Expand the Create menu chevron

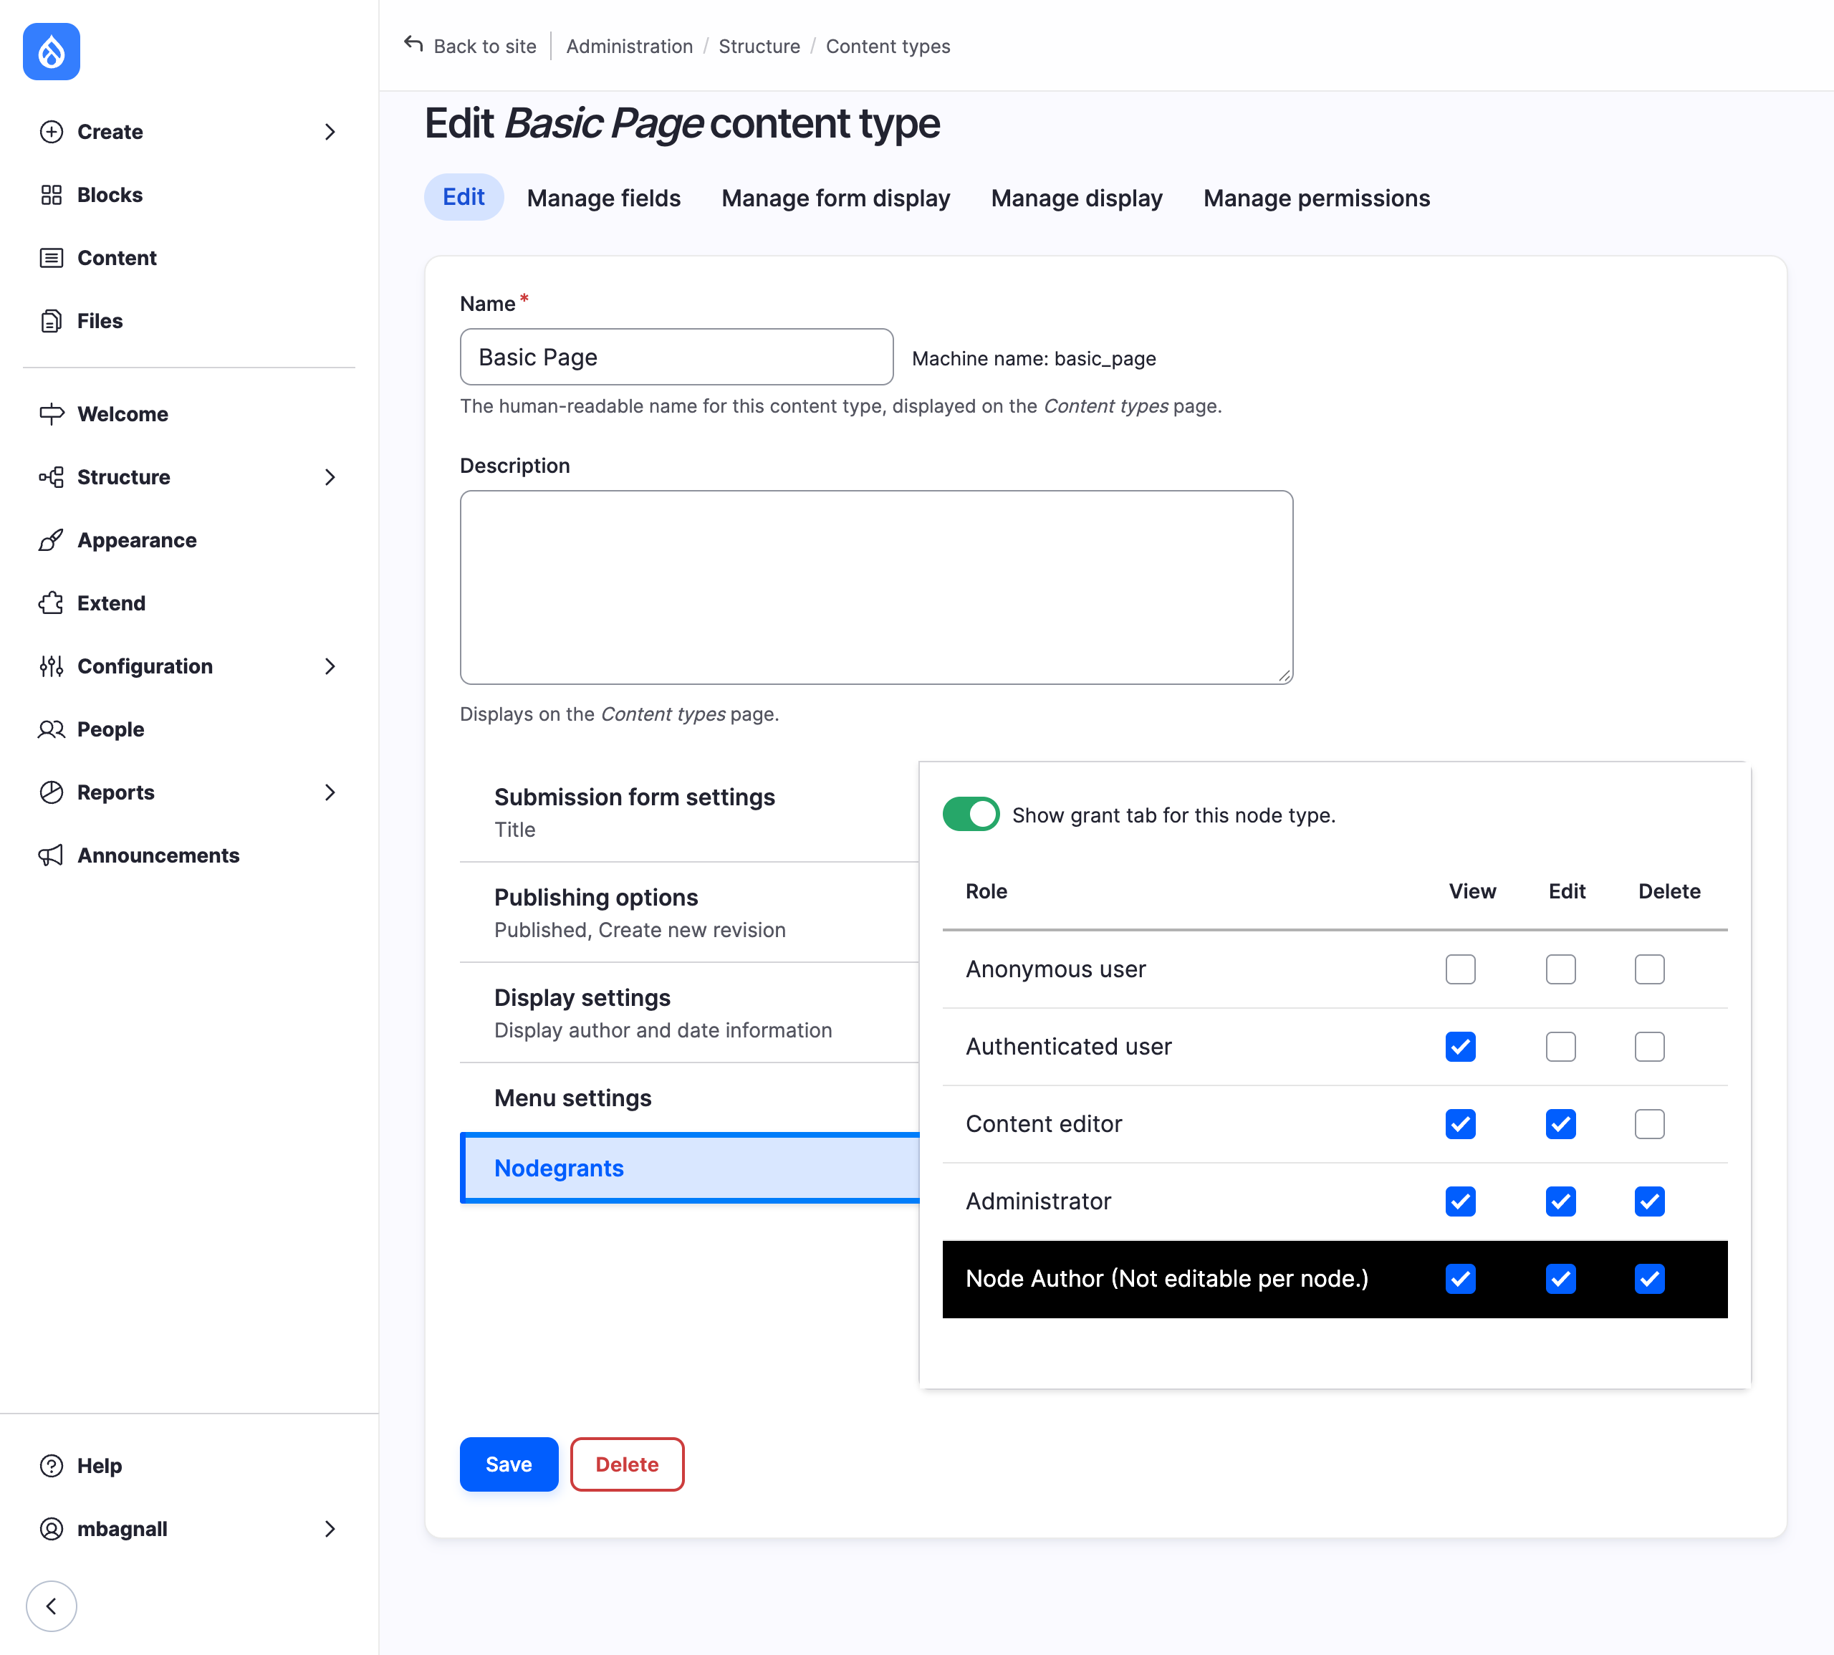point(330,132)
